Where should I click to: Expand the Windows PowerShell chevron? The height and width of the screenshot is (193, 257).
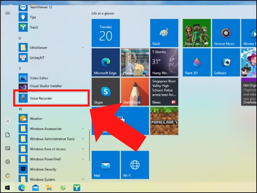point(83,159)
